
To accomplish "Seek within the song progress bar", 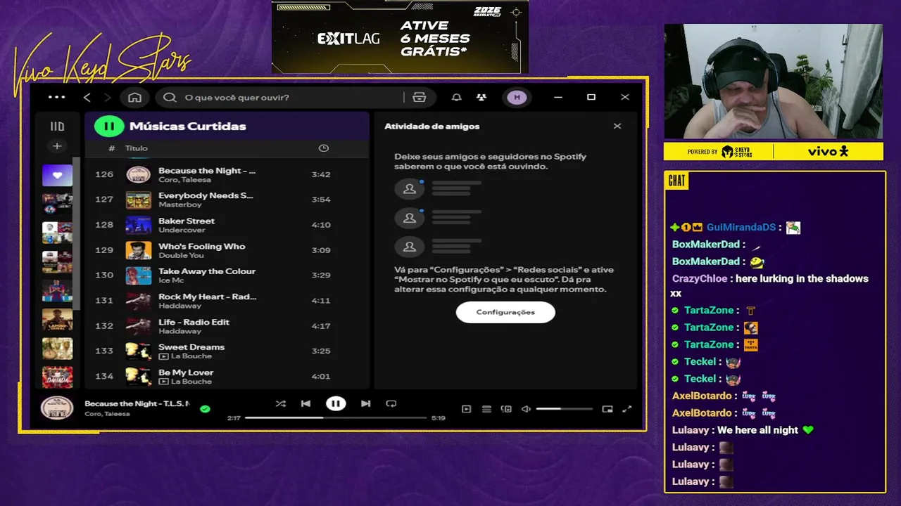I will tap(336, 417).
